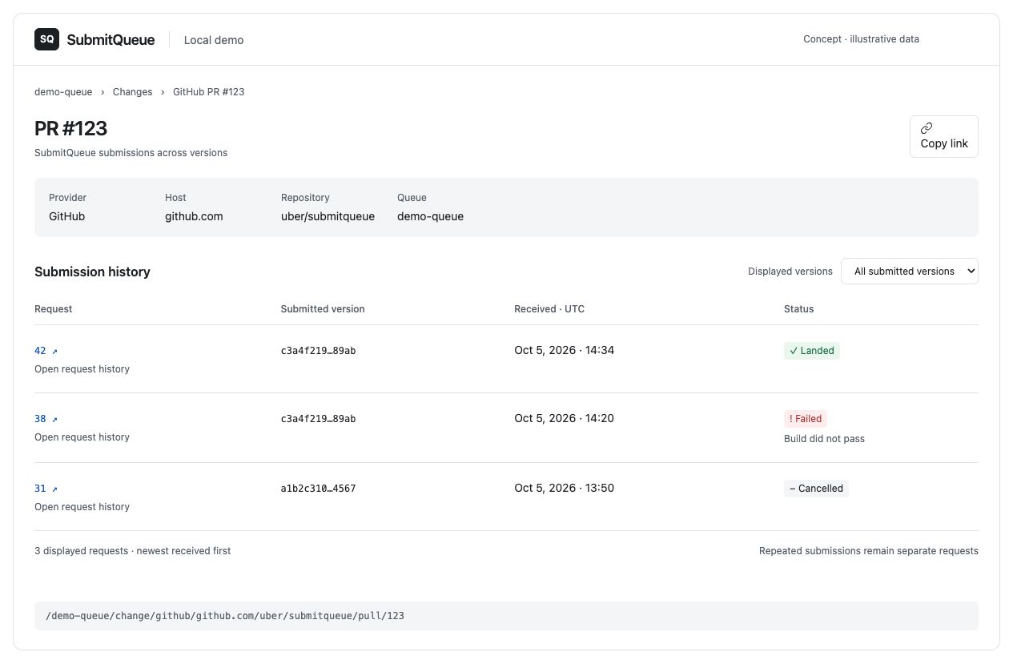Viewport: 1013px width, 664px height.
Task: Select the 'Build did not pass' message
Action: (824, 439)
